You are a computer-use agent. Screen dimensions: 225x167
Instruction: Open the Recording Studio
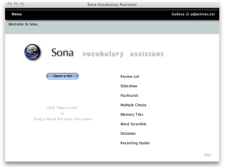click(x=135, y=143)
